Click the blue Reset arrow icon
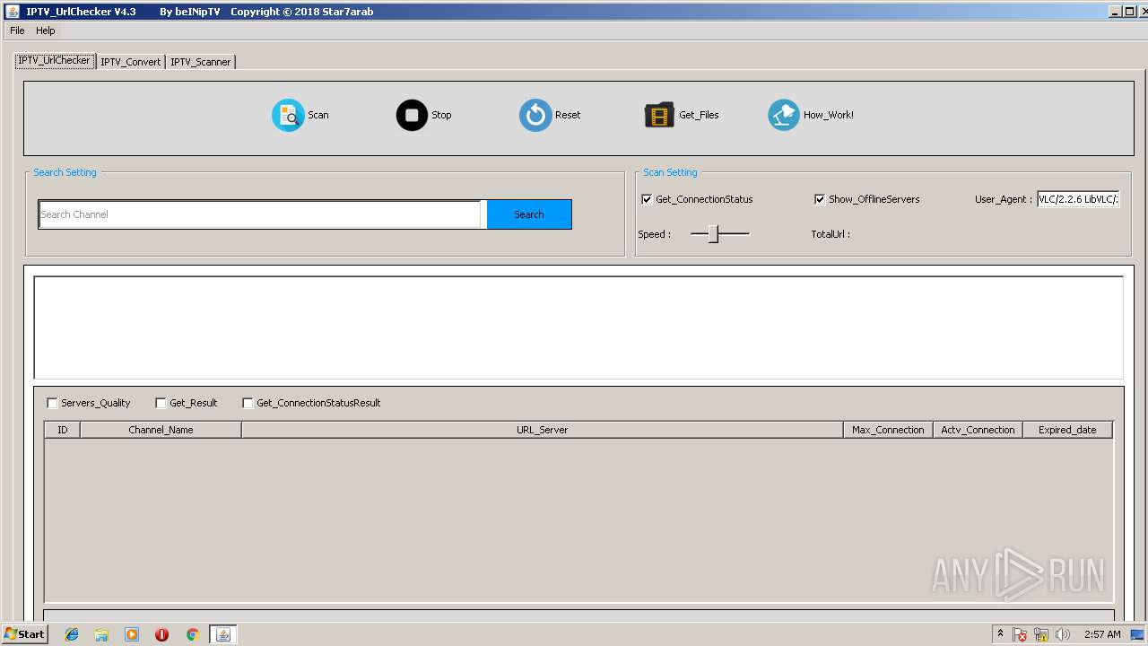The height and width of the screenshot is (646, 1148). [x=535, y=115]
